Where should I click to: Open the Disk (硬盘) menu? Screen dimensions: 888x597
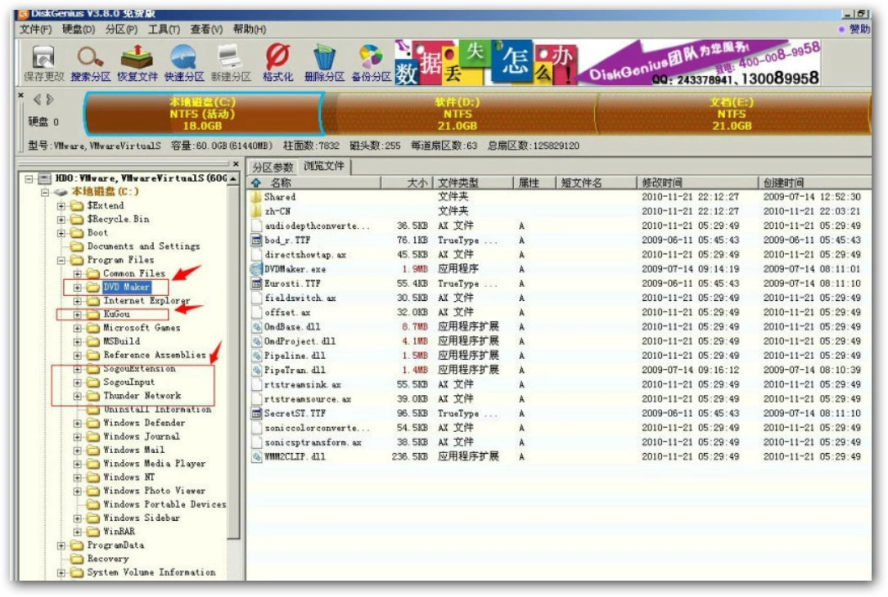[x=79, y=29]
